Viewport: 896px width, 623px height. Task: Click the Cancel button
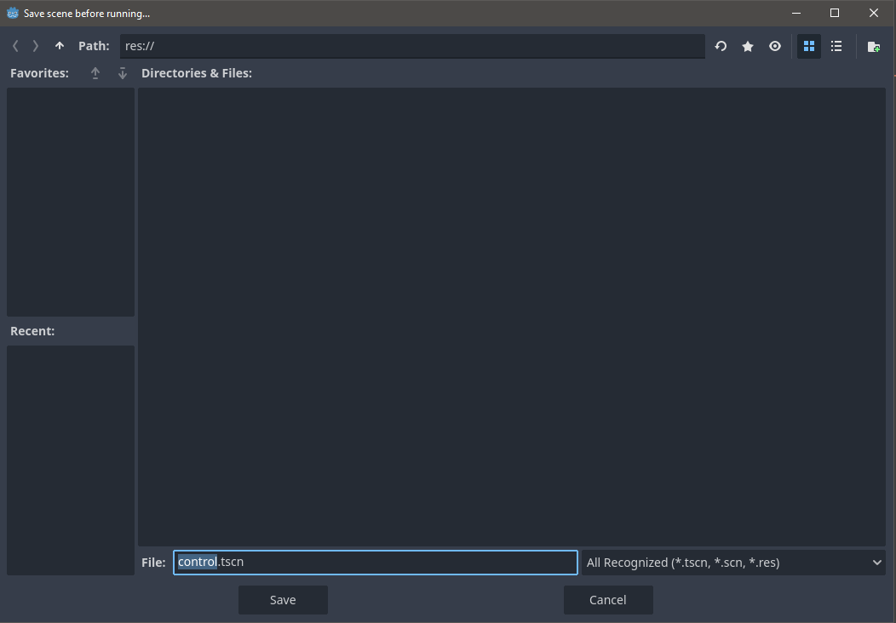[608, 599]
